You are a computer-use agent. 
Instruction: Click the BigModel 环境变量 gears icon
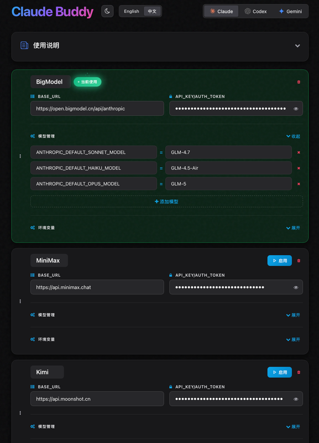[x=33, y=228]
